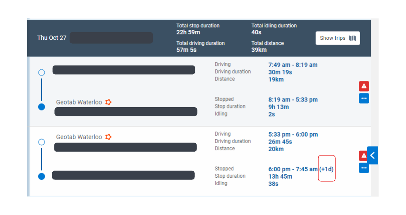
Task: Open Geotab Waterloo zone at the 5:33 pm departure
Action: point(79,137)
